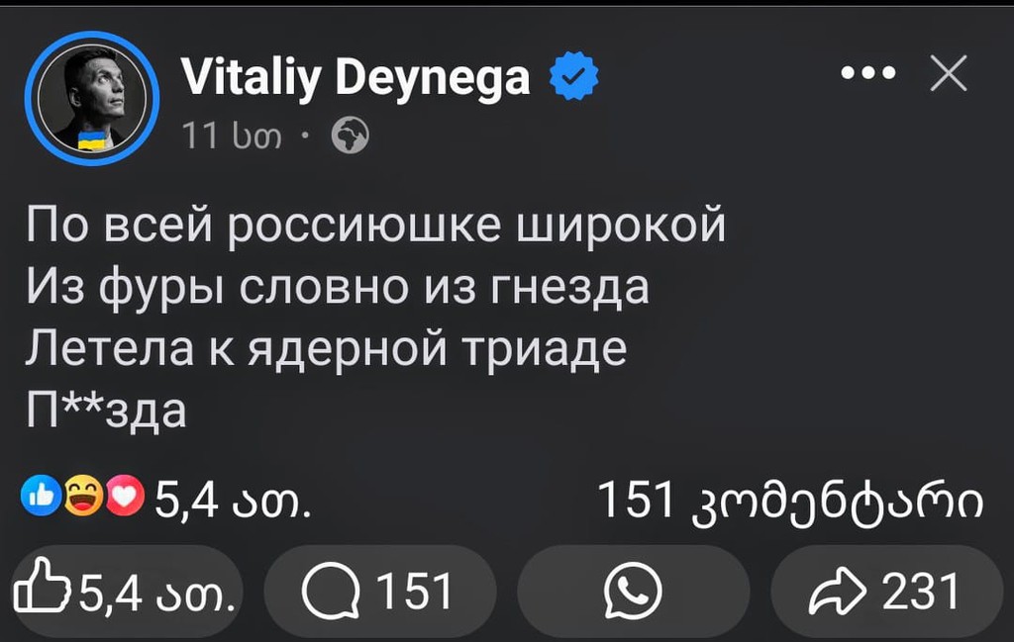The width and height of the screenshot is (1014, 642).
Task: Open Vitaliy Deynega's profile name link
Action: click(x=356, y=76)
